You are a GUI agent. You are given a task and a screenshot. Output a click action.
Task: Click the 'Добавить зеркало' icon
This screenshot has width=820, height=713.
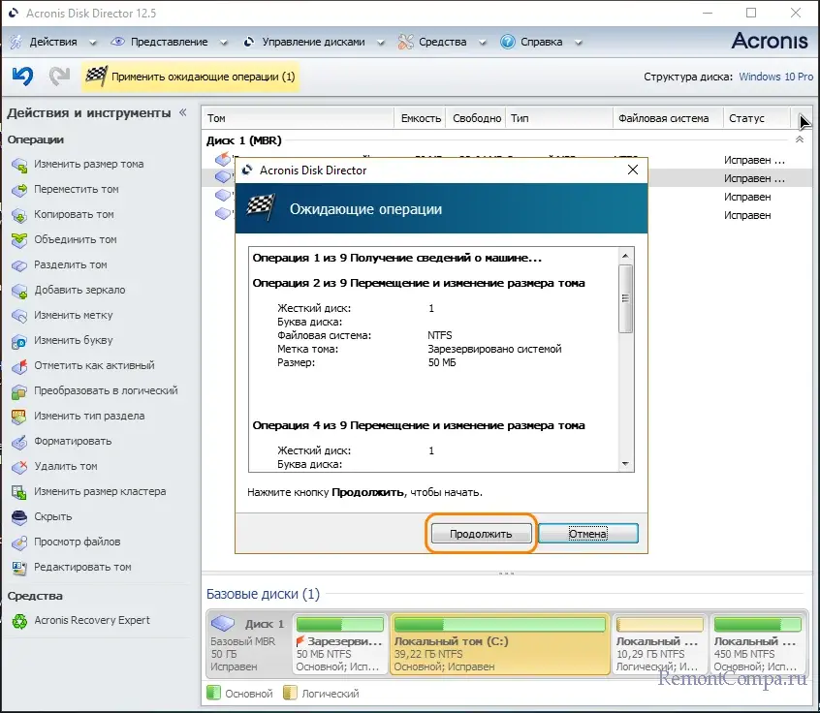point(19,290)
